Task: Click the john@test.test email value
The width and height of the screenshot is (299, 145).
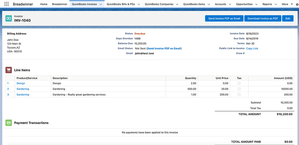Action: point(144,53)
